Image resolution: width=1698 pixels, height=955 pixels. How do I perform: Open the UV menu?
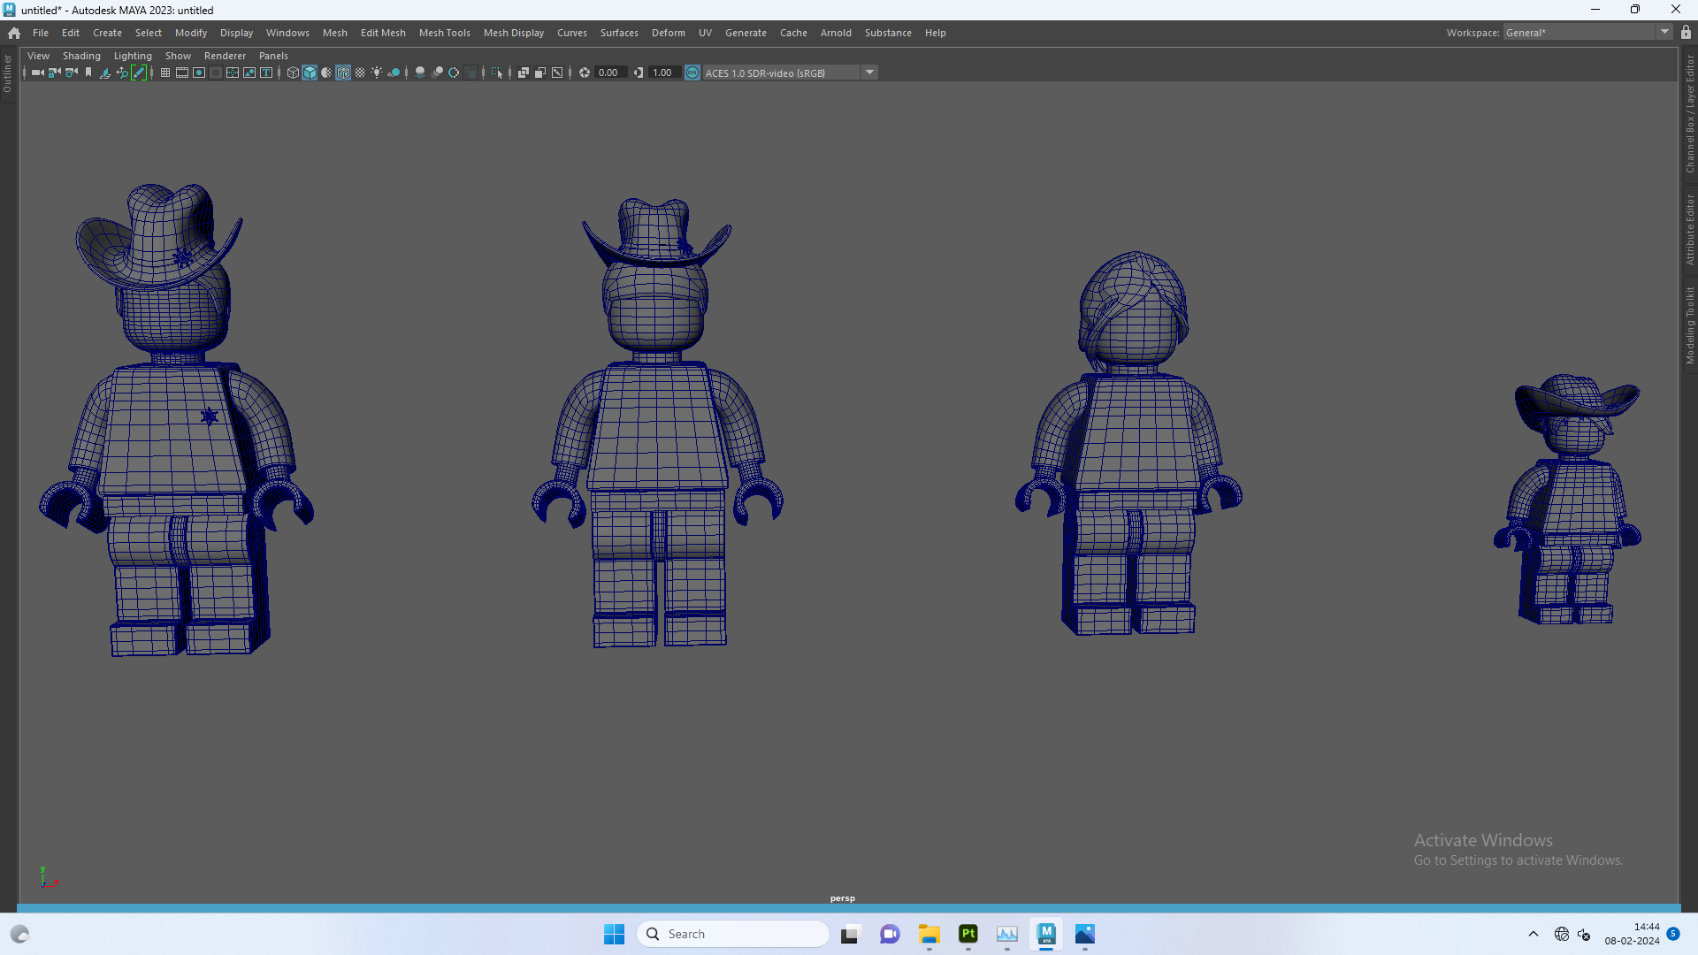(x=705, y=33)
